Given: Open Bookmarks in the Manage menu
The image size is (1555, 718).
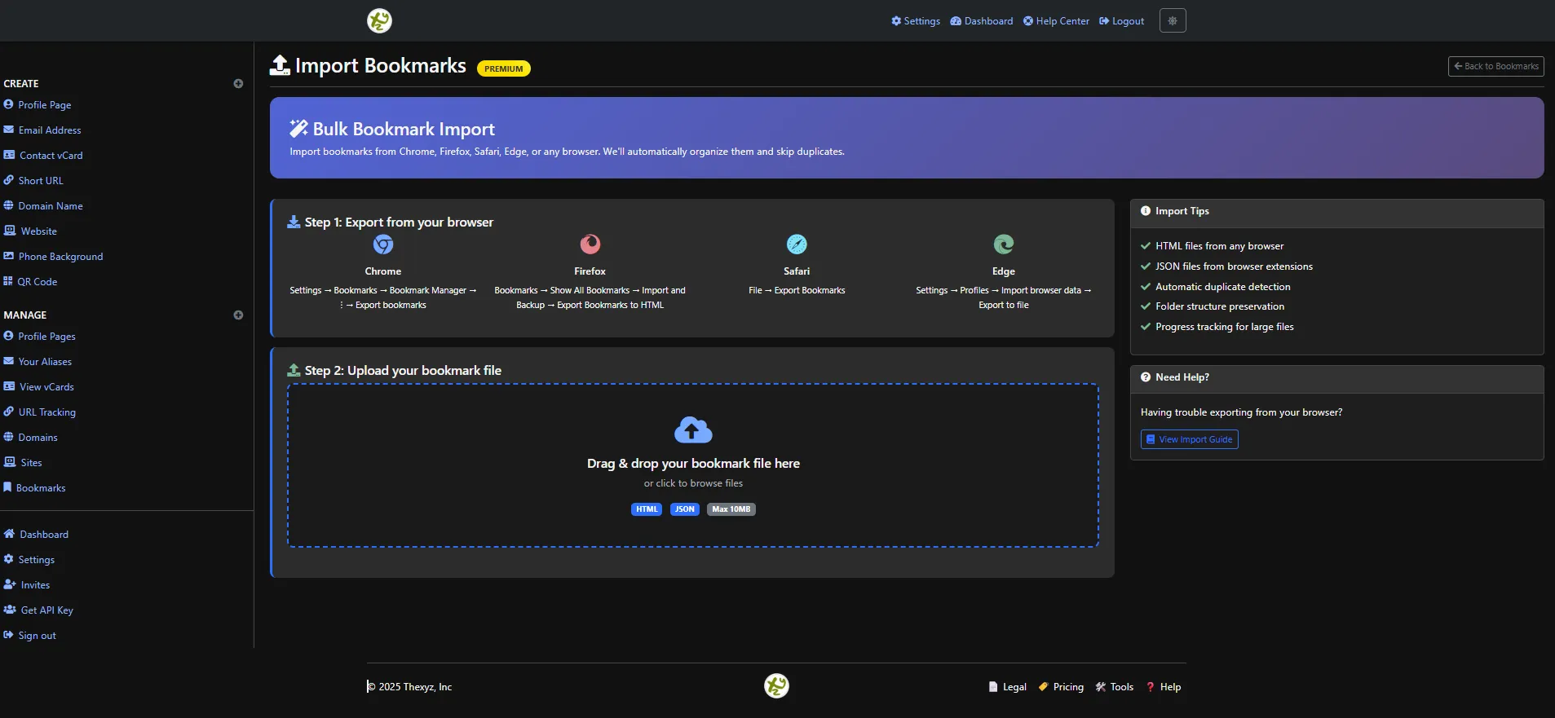Looking at the screenshot, I should [41, 488].
